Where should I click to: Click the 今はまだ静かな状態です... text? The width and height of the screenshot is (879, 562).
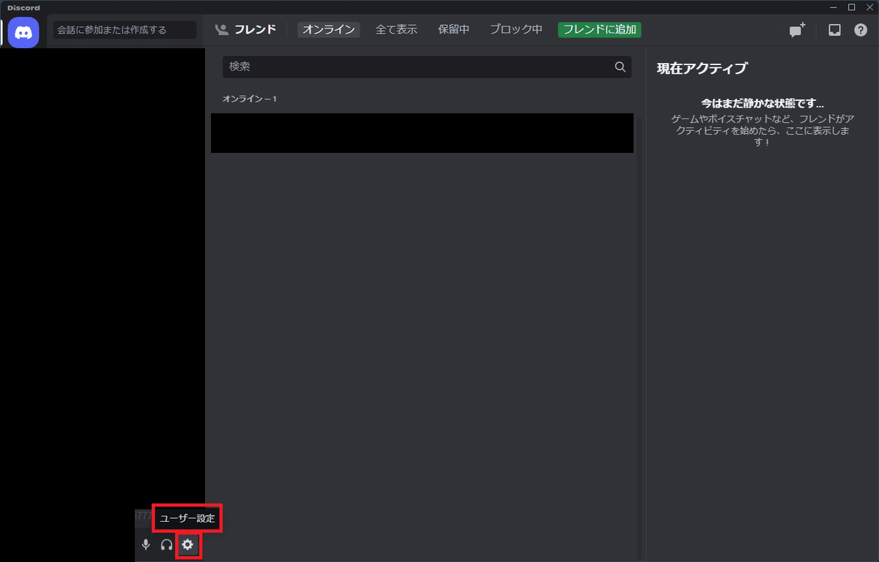tap(763, 104)
